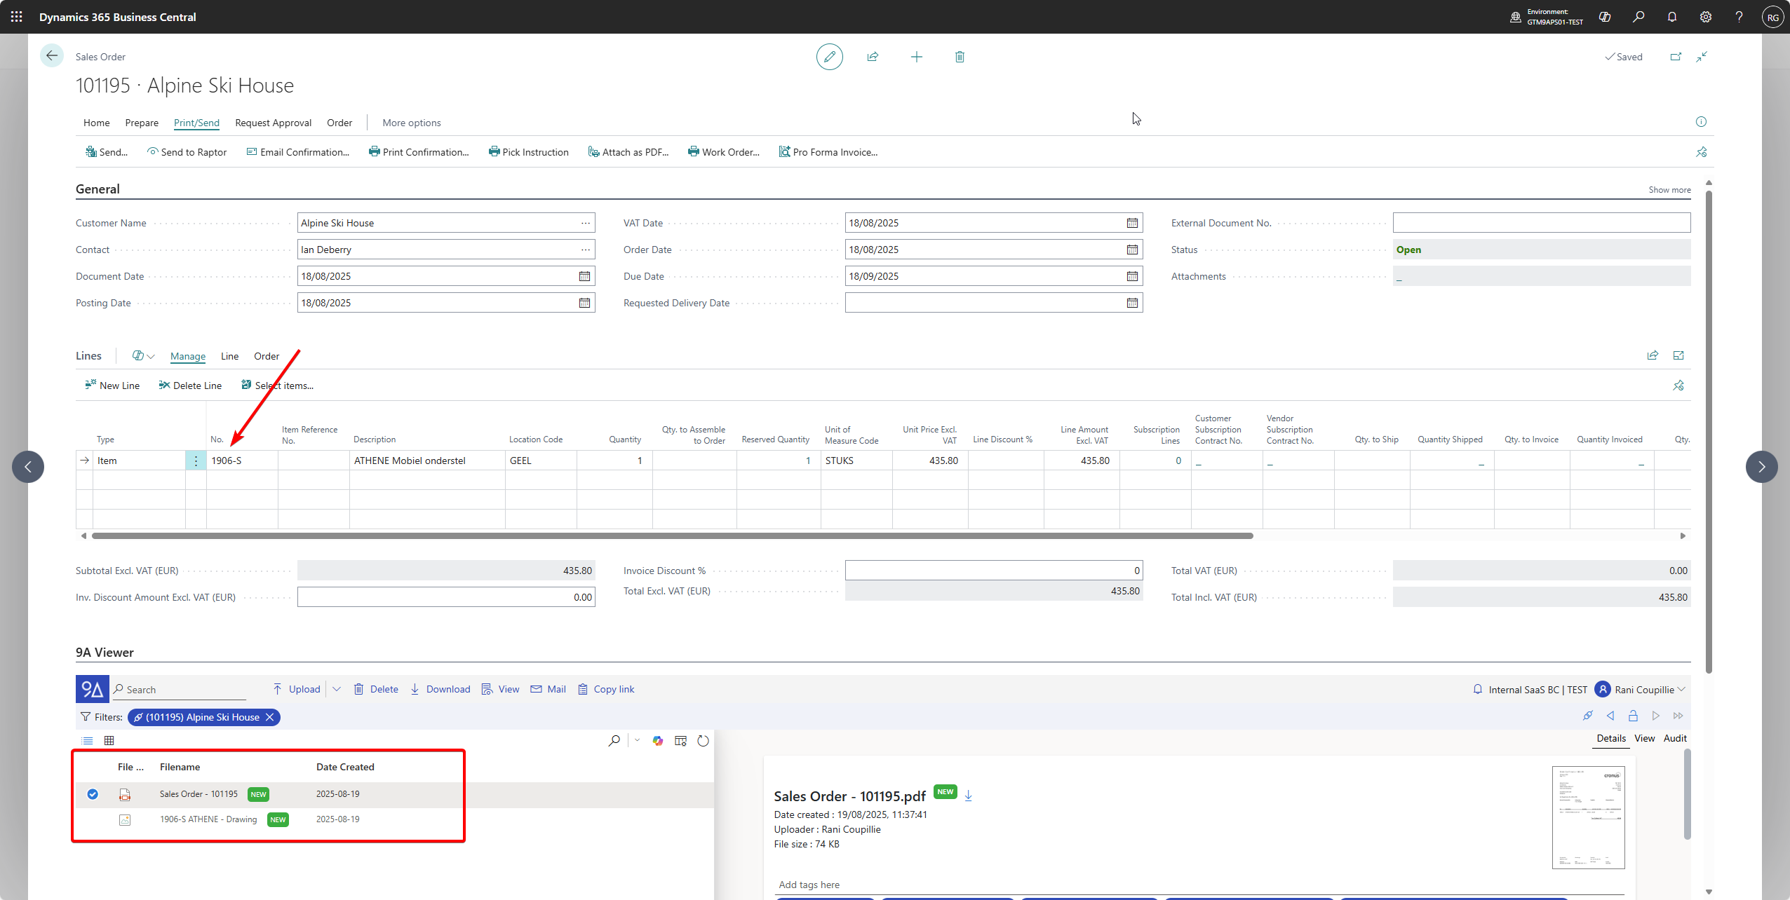Image resolution: width=1790 pixels, height=900 pixels.
Task: Switch to the Audit tab
Action: click(1675, 738)
